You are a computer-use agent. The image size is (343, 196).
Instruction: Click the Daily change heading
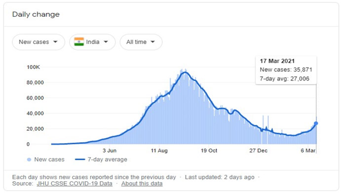(36, 14)
